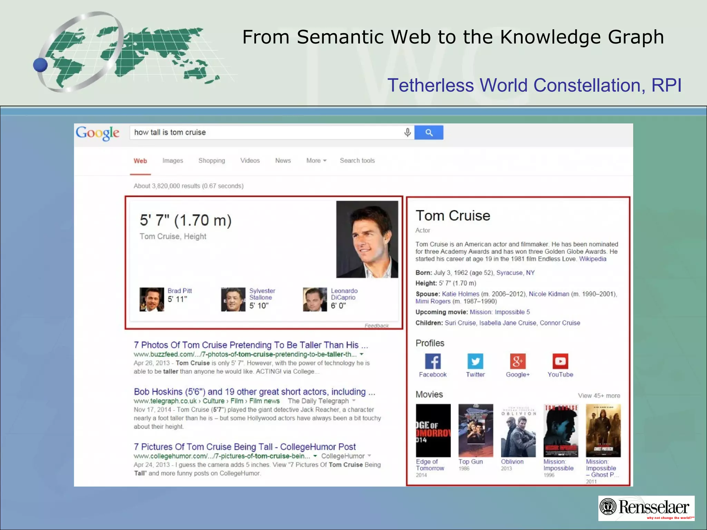
Task: Switch to the Videos tab
Action: pos(250,160)
